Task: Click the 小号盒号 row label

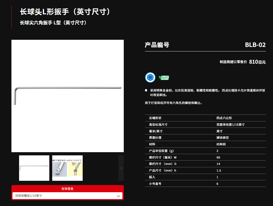Action: (x=155, y=183)
